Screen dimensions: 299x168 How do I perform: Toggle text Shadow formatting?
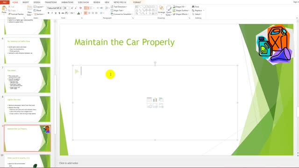(59, 13)
